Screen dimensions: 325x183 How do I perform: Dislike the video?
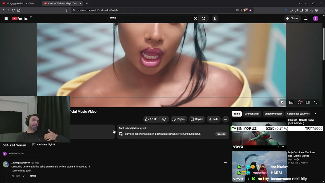click(164, 119)
